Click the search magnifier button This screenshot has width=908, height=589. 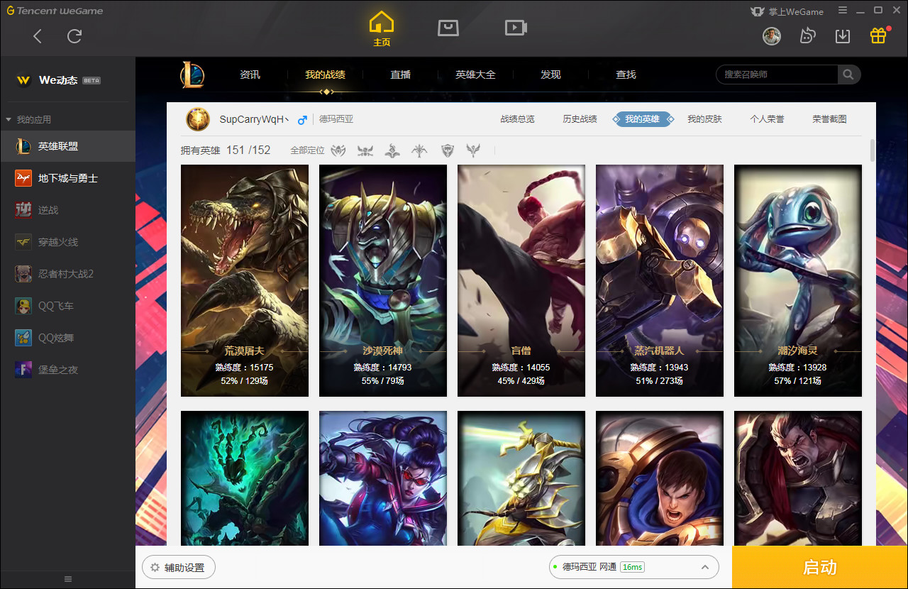pos(848,75)
